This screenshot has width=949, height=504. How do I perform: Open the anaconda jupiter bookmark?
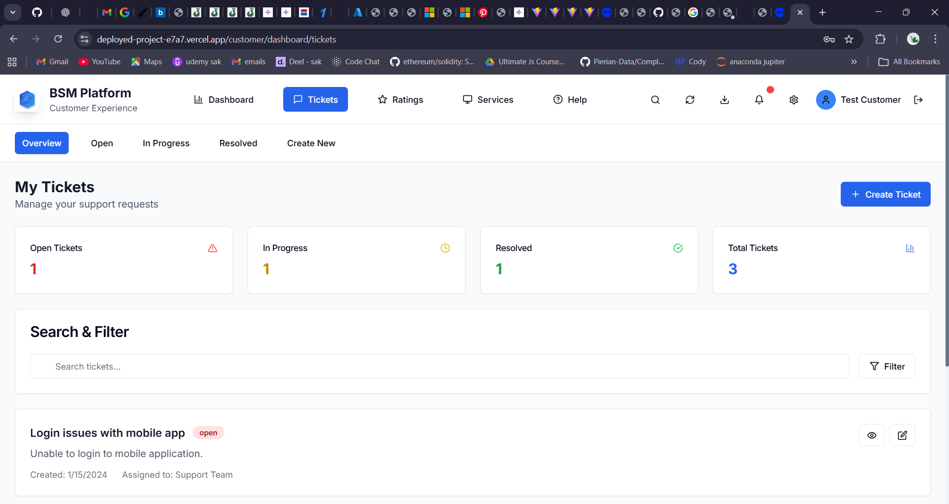[x=750, y=62]
